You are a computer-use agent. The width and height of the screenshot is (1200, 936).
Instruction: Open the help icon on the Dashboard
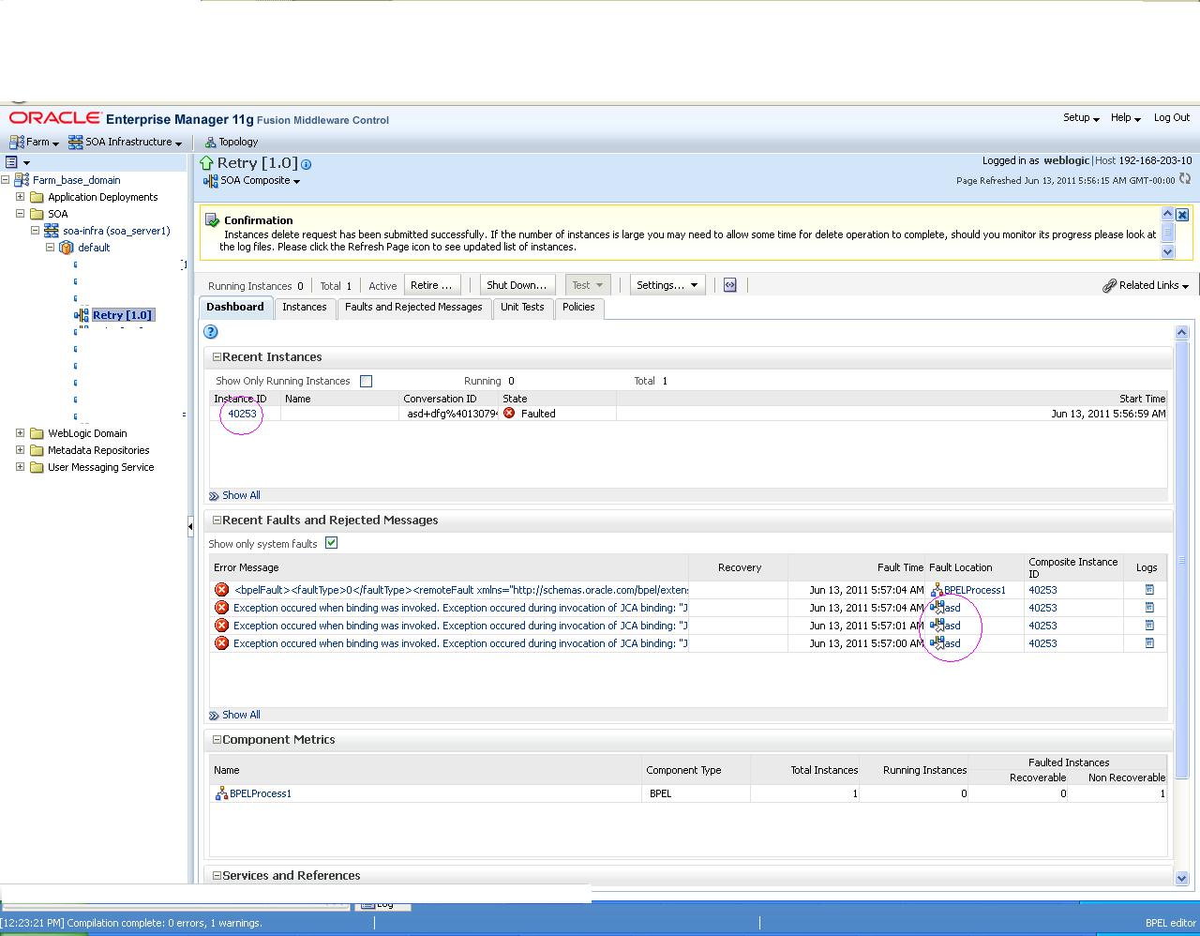tap(210, 332)
